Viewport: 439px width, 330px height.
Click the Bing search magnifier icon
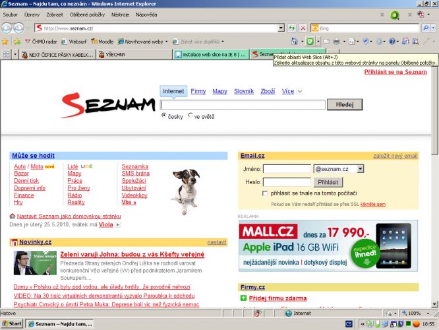426,28
